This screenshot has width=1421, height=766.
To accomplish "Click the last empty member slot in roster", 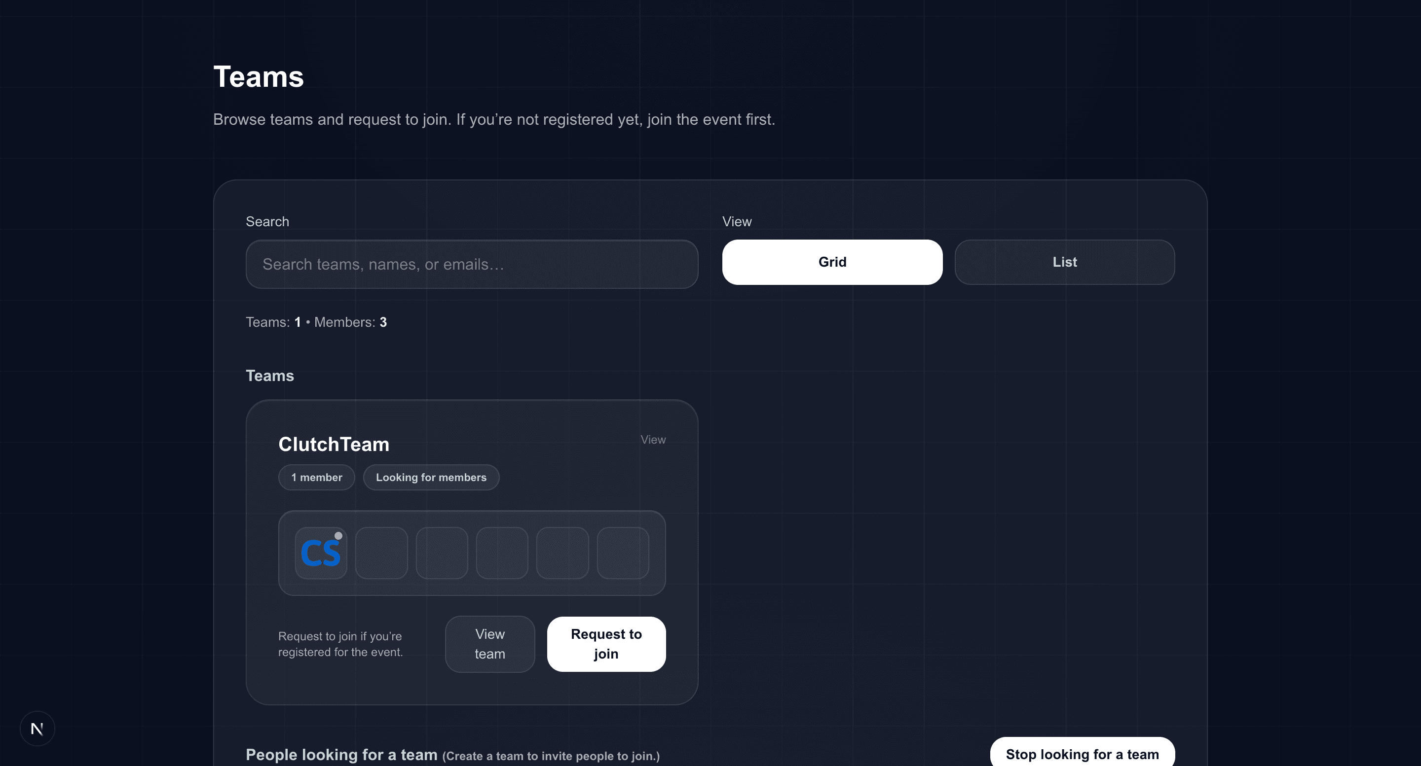I will point(623,553).
